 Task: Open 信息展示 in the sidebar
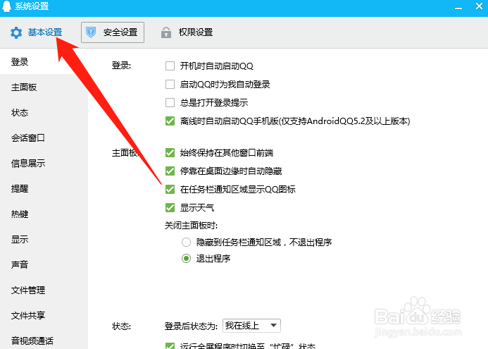point(28,164)
